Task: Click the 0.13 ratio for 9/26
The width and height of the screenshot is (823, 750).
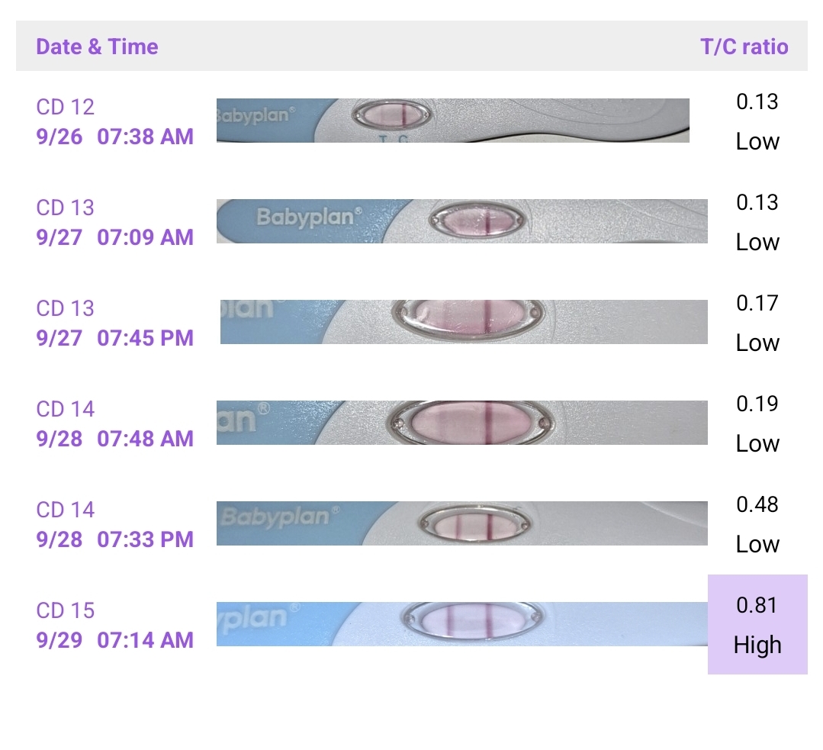Action: [757, 102]
